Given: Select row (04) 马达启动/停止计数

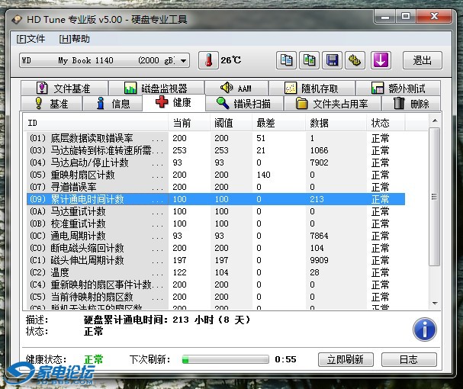Looking at the screenshot, I should [216, 162].
